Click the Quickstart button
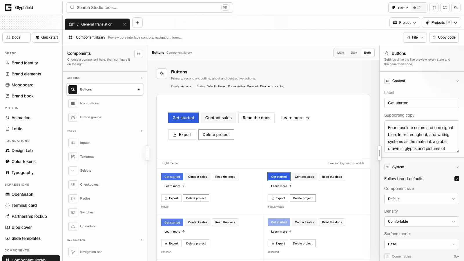The width and height of the screenshot is (464, 261). (x=46, y=37)
